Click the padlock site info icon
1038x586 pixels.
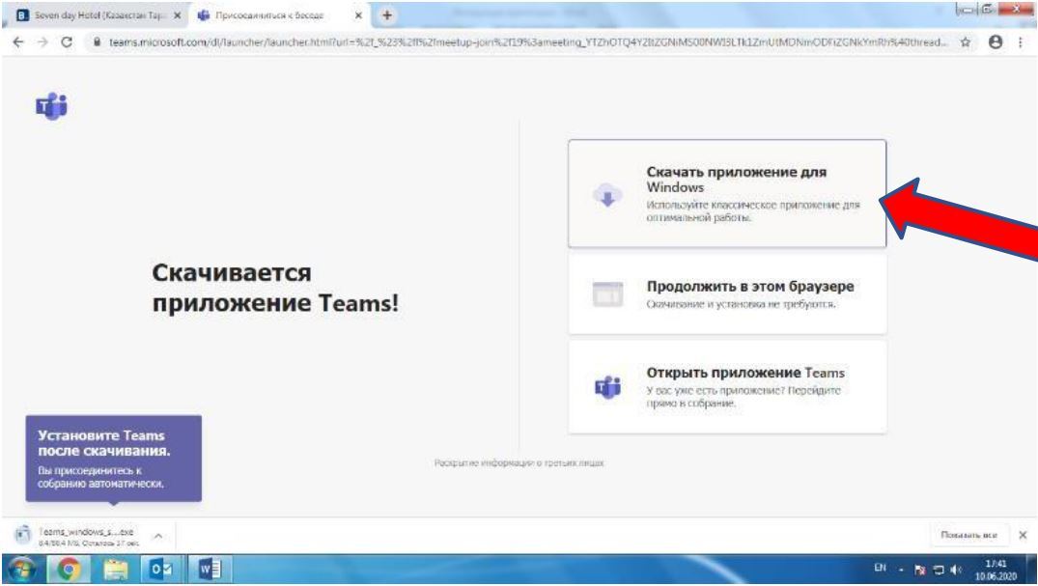point(97,42)
